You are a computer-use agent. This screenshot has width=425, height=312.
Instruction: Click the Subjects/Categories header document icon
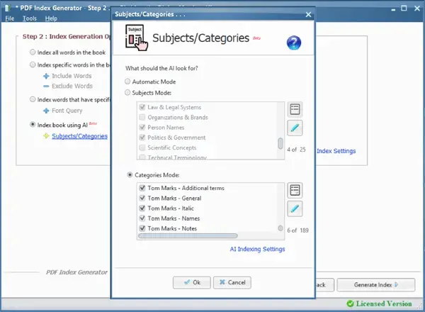tap(136, 38)
